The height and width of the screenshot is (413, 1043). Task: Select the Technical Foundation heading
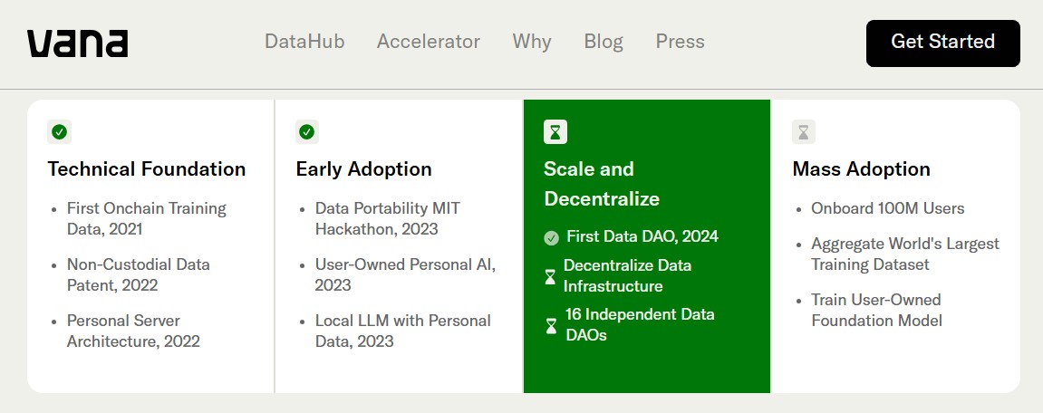point(147,169)
